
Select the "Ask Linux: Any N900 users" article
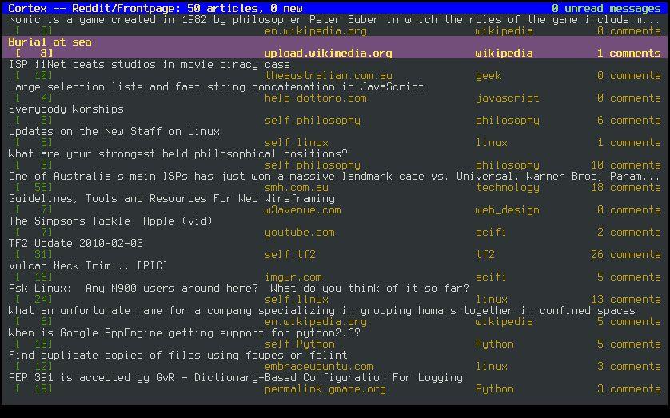(x=238, y=289)
